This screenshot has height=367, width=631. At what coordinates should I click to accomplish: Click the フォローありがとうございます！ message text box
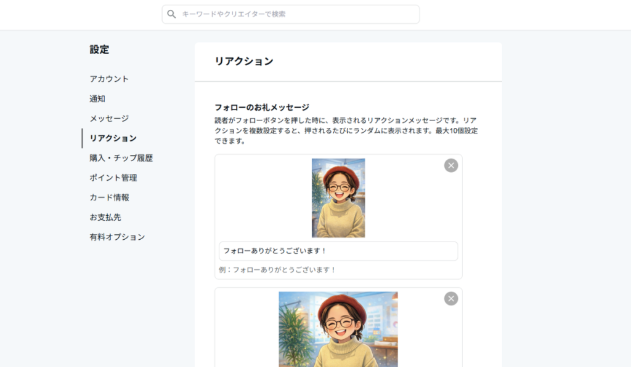(x=338, y=251)
